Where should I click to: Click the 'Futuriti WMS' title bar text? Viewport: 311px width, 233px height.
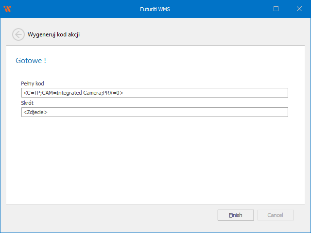coord(155,9)
